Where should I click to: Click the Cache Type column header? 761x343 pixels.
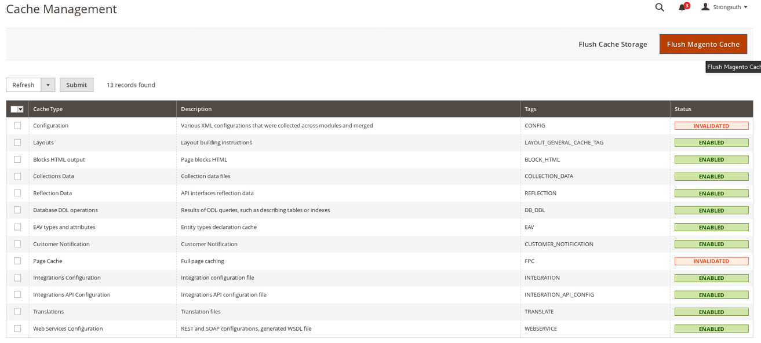pyautogui.click(x=103, y=109)
